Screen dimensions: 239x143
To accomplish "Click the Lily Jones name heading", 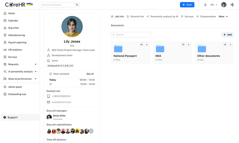I will coord(72,41).
